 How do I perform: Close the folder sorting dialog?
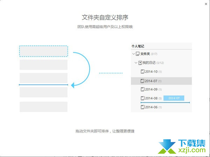point(205,3)
